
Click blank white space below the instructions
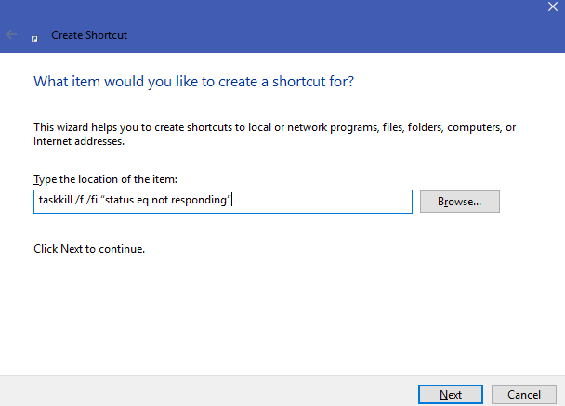pos(279,316)
